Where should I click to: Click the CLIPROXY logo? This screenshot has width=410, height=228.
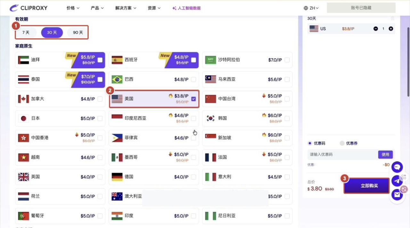(28, 8)
